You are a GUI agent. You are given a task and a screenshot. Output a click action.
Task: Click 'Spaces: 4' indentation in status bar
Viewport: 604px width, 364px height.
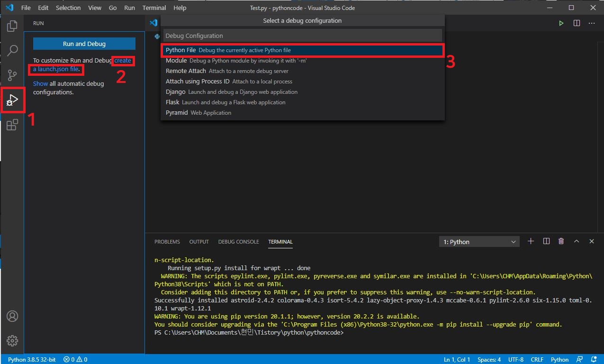(x=489, y=359)
